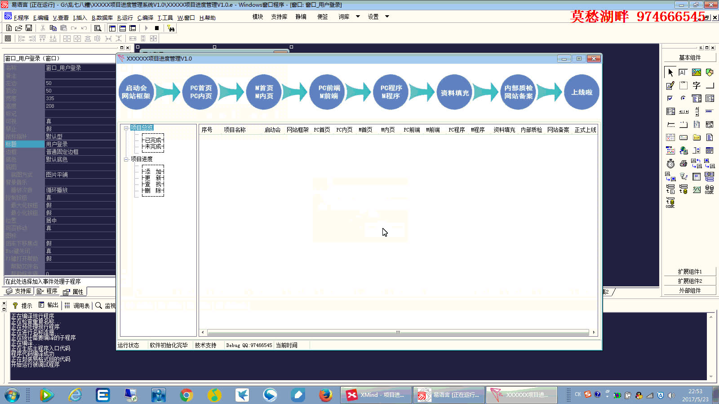Select the clock timer component icon

[x=670, y=163]
